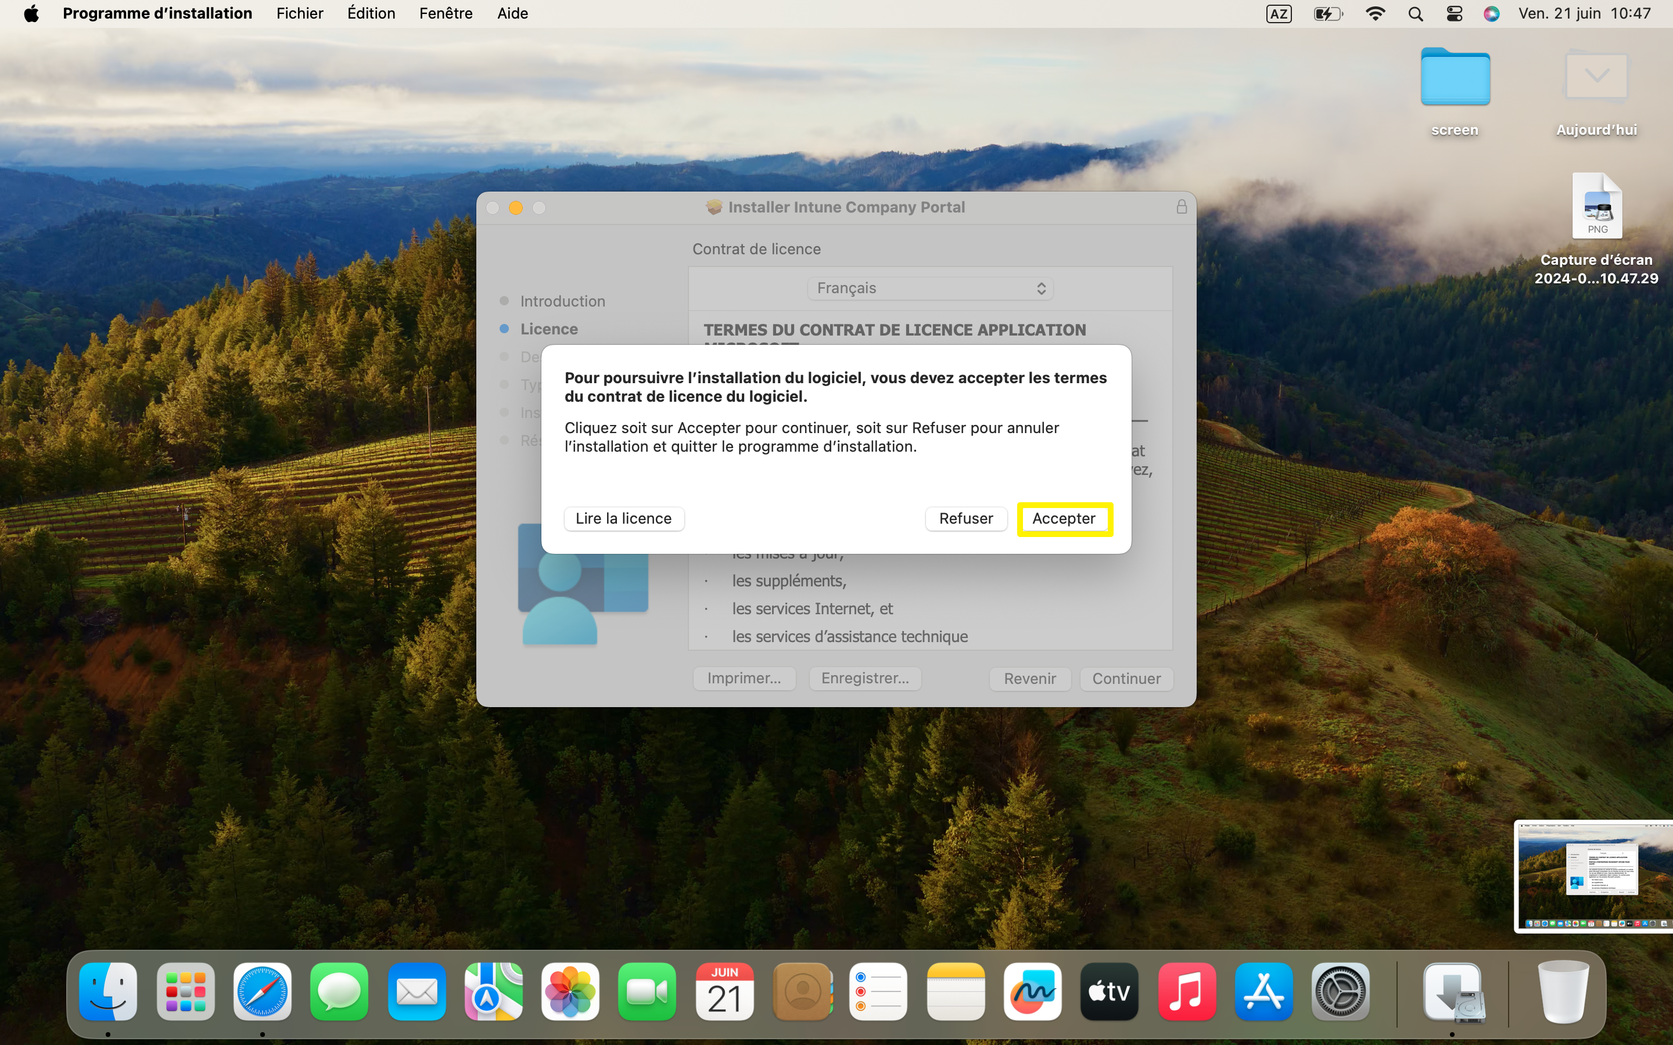Click the Continuer button in the installer
Screen dimensions: 1673x1045
(x=1126, y=679)
